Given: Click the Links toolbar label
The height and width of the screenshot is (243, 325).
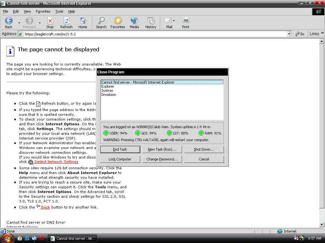Looking at the screenshot, I should click(x=314, y=34).
